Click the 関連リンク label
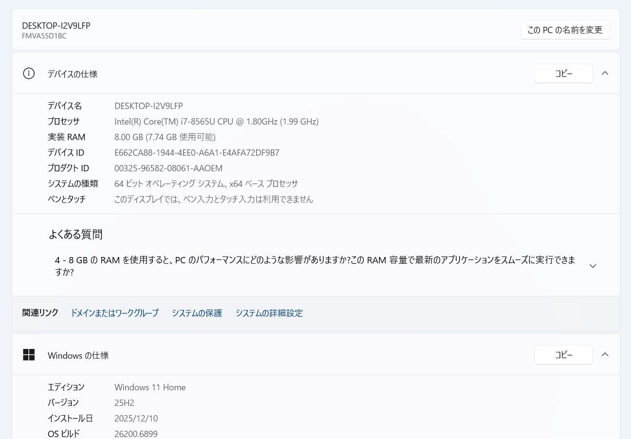Screen dimensions: 631x439 coord(40,313)
